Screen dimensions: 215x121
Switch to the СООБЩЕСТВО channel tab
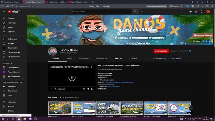[x=102, y=59]
